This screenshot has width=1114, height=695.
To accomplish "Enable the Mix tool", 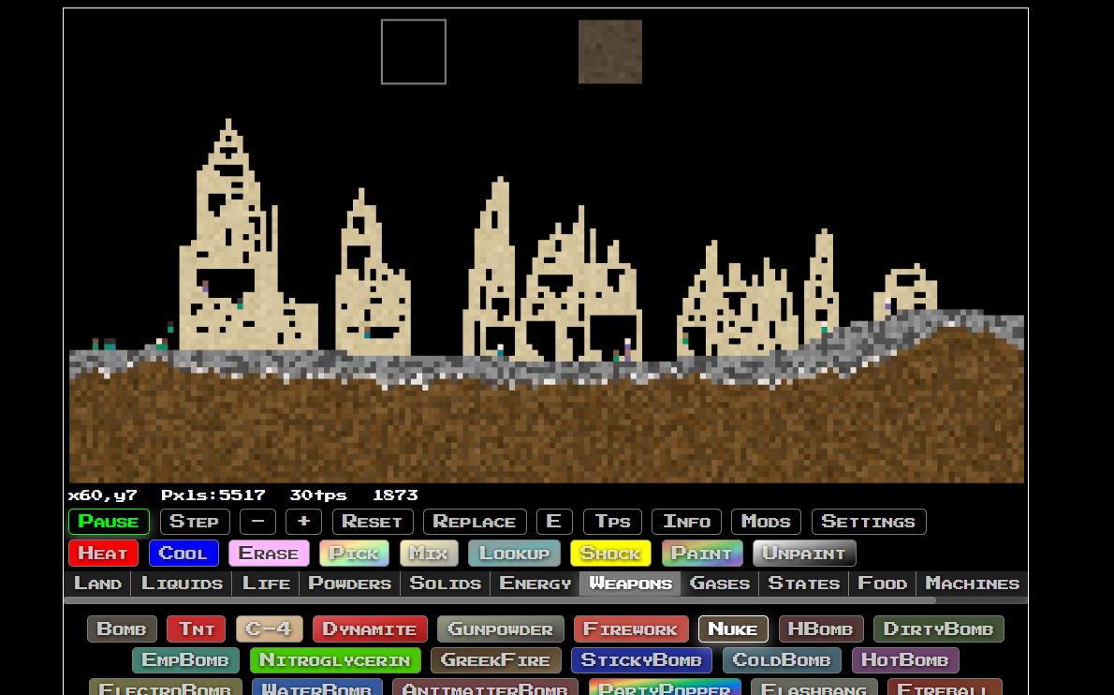I will [428, 553].
